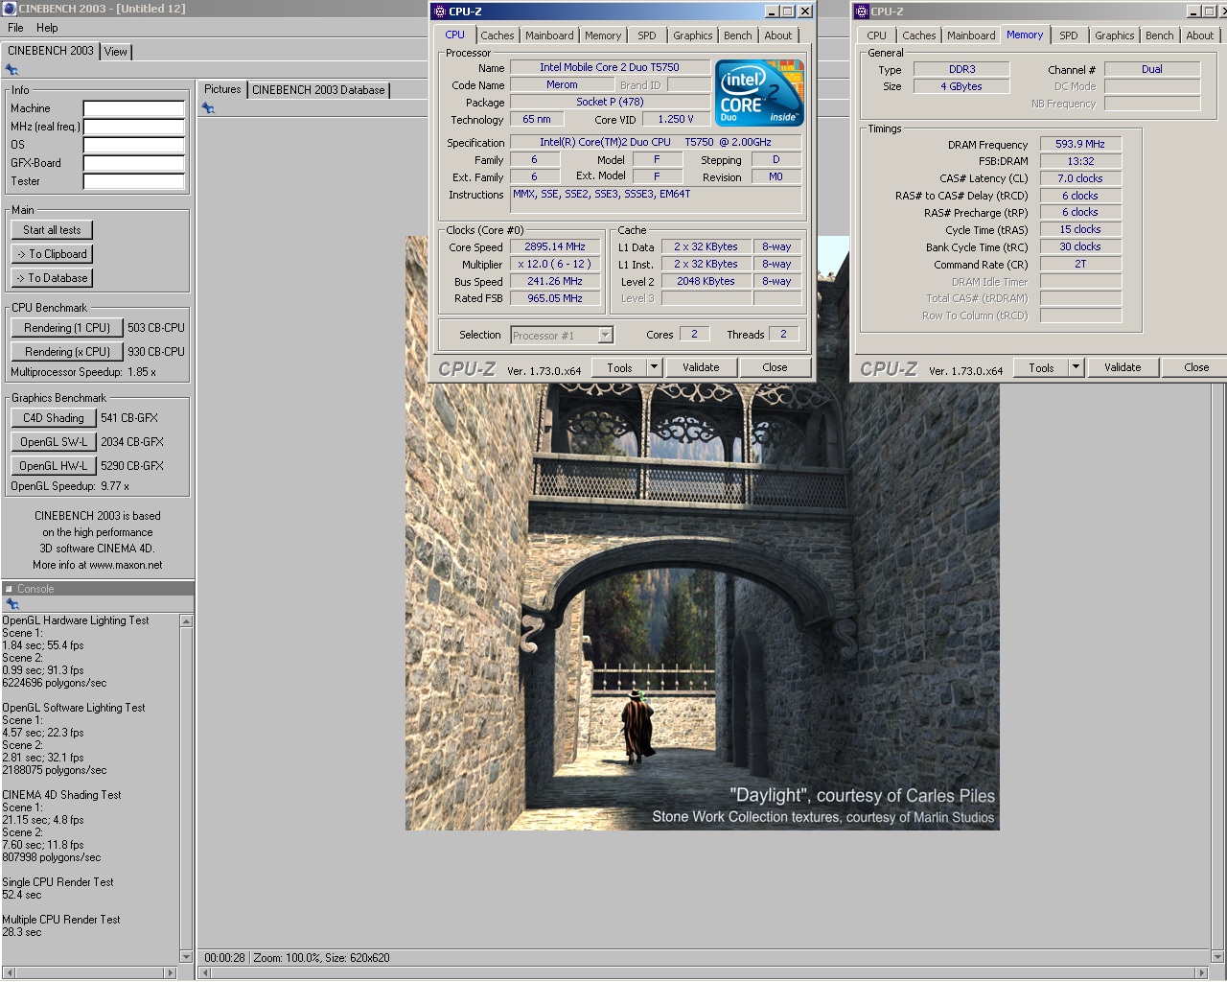
Task: Click the 930 CB-CPU score
Action: (156, 352)
